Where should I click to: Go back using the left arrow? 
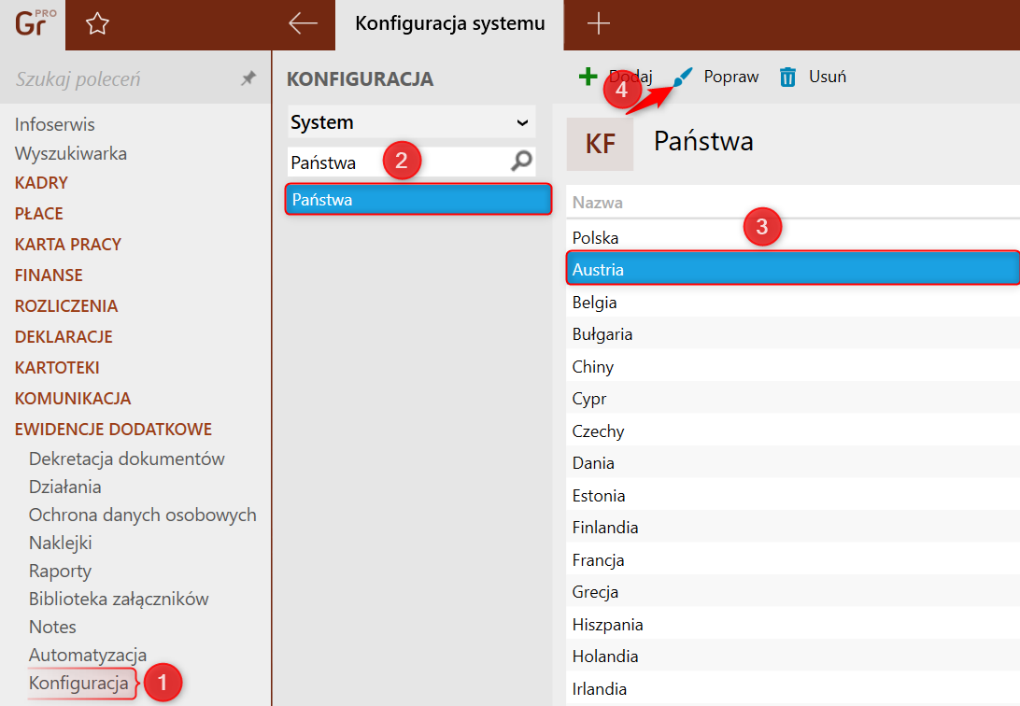(304, 23)
